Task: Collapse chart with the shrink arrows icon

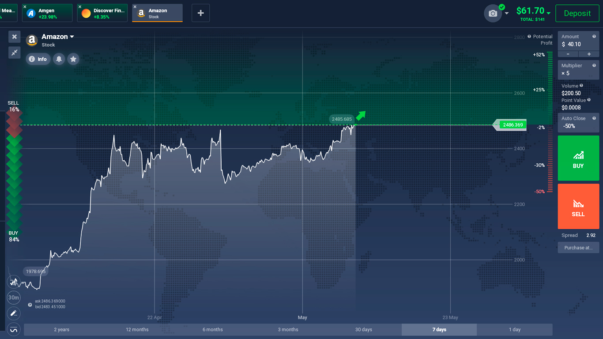Action: [14, 53]
